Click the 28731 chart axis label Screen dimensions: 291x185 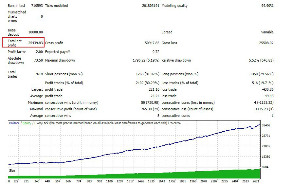266,136
